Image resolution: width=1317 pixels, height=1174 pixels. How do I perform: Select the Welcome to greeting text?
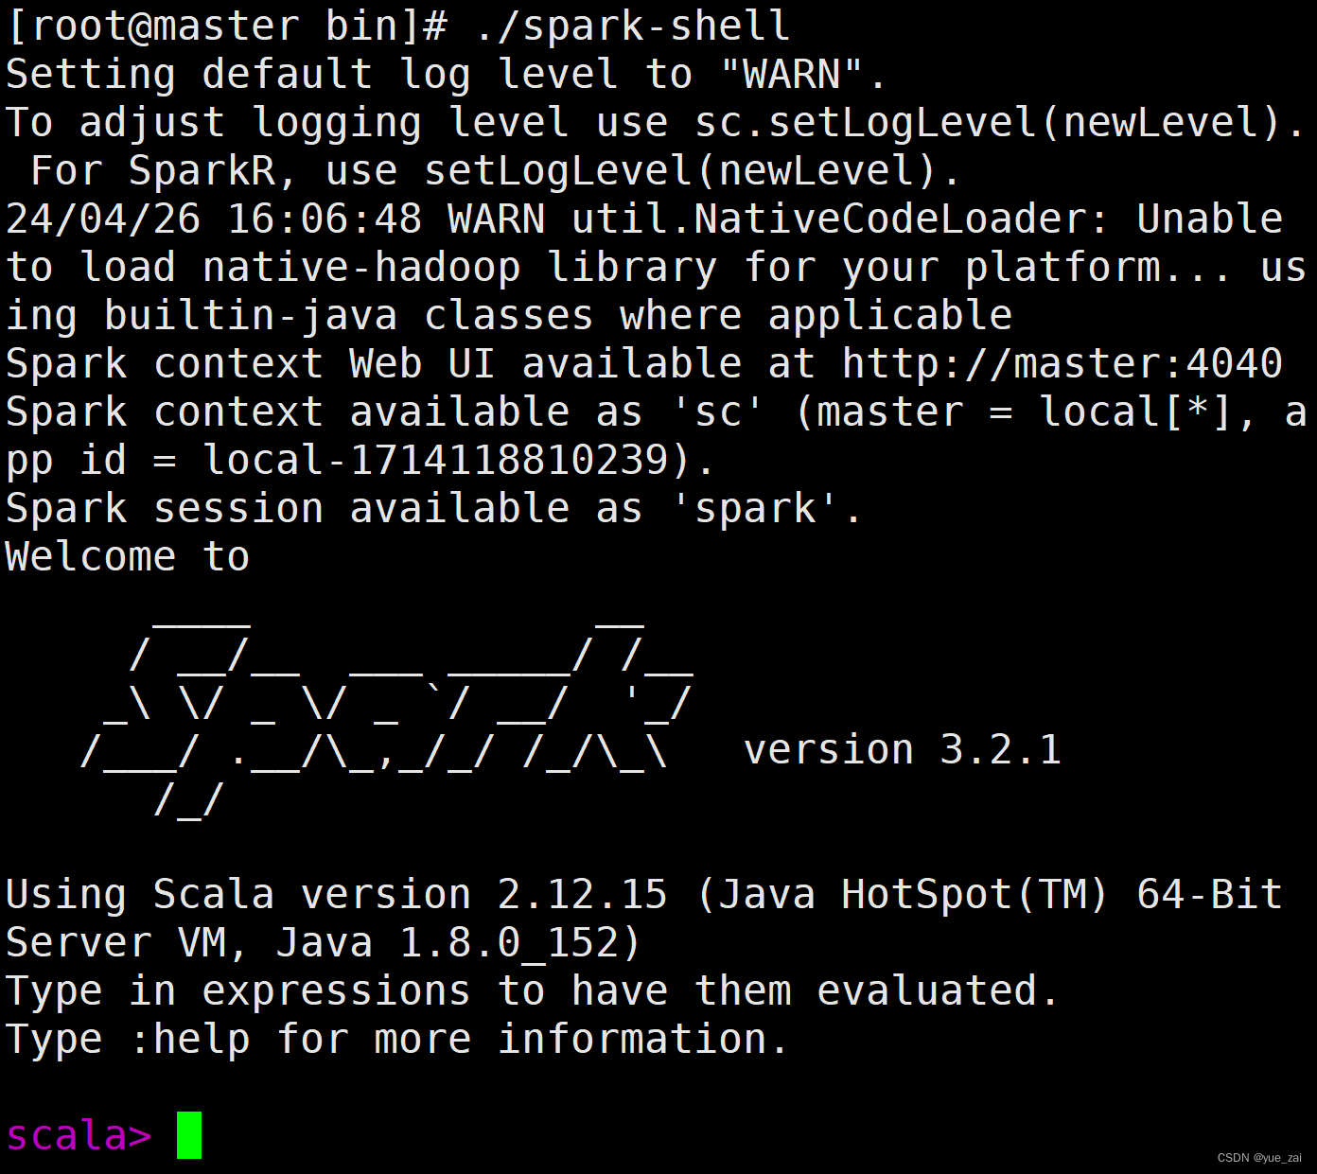[x=126, y=556]
